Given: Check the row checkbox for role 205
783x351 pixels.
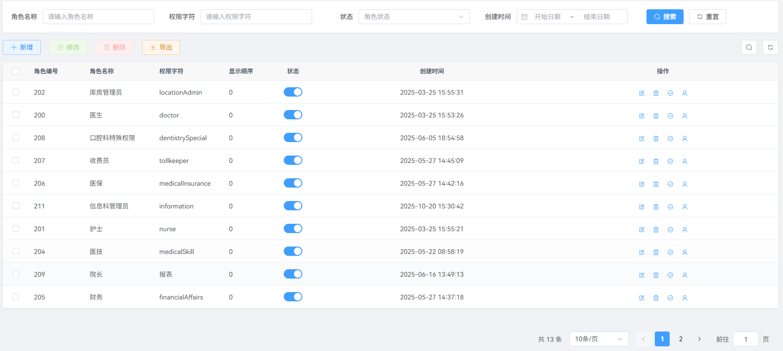Looking at the screenshot, I should tap(16, 297).
